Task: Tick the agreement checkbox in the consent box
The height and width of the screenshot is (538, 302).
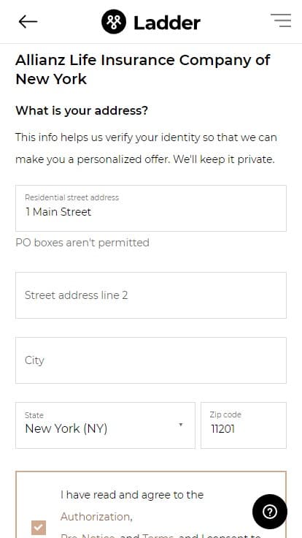Action: [x=39, y=527]
